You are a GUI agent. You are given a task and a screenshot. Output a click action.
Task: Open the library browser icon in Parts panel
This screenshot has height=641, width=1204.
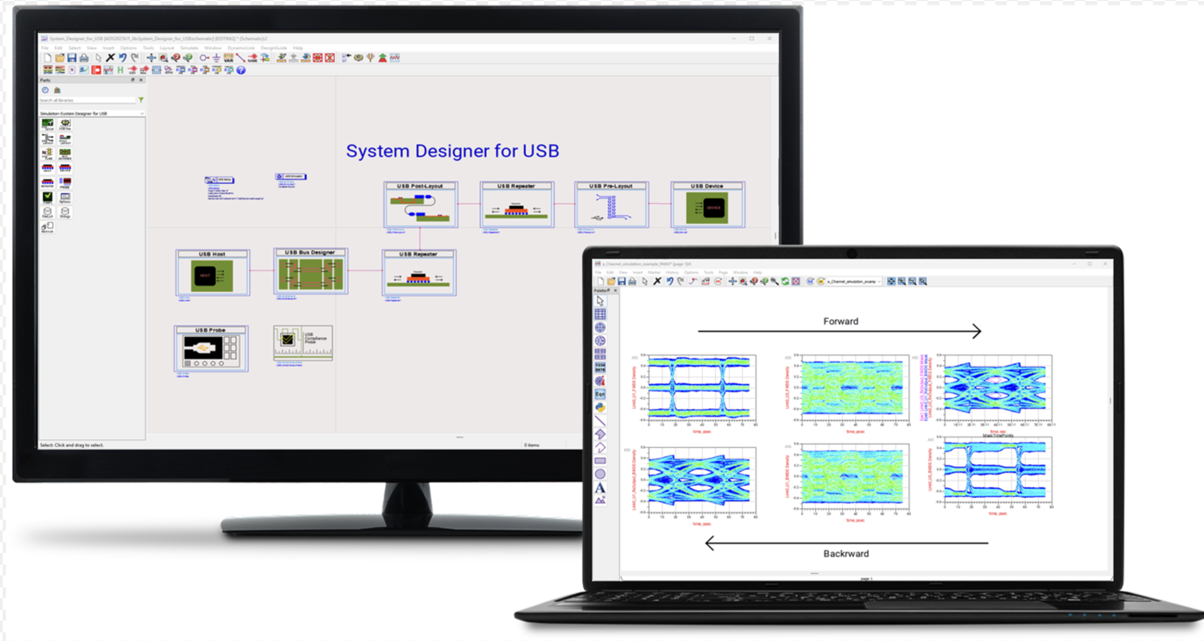point(57,90)
